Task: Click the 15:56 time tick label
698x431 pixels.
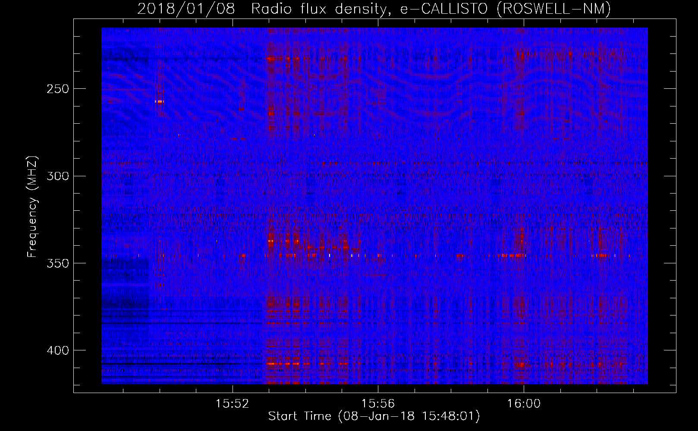Action: [378, 404]
